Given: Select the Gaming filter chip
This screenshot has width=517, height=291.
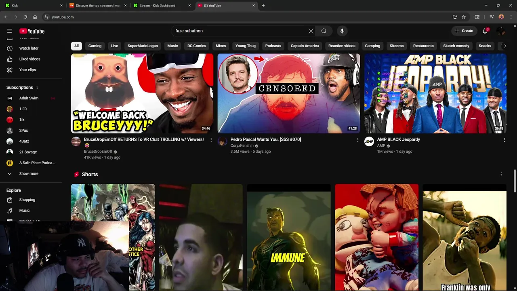Looking at the screenshot, I should [95, 46].
